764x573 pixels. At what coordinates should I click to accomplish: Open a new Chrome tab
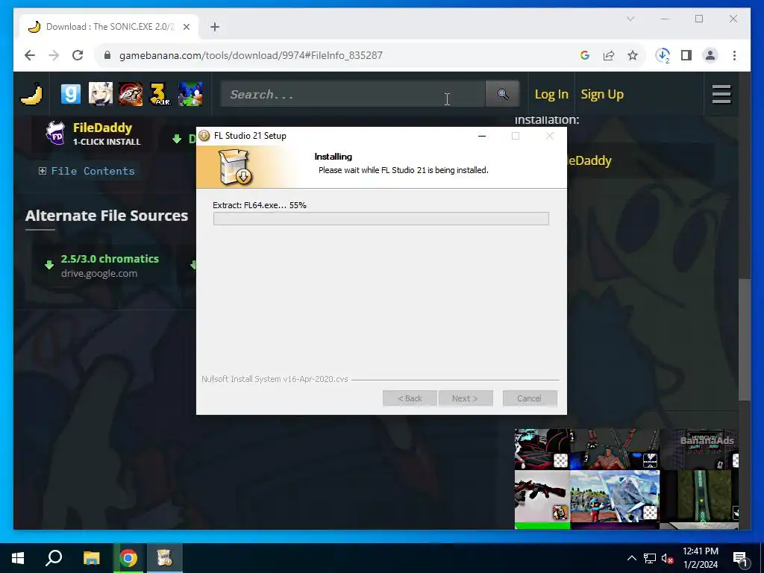coord(215,27)
